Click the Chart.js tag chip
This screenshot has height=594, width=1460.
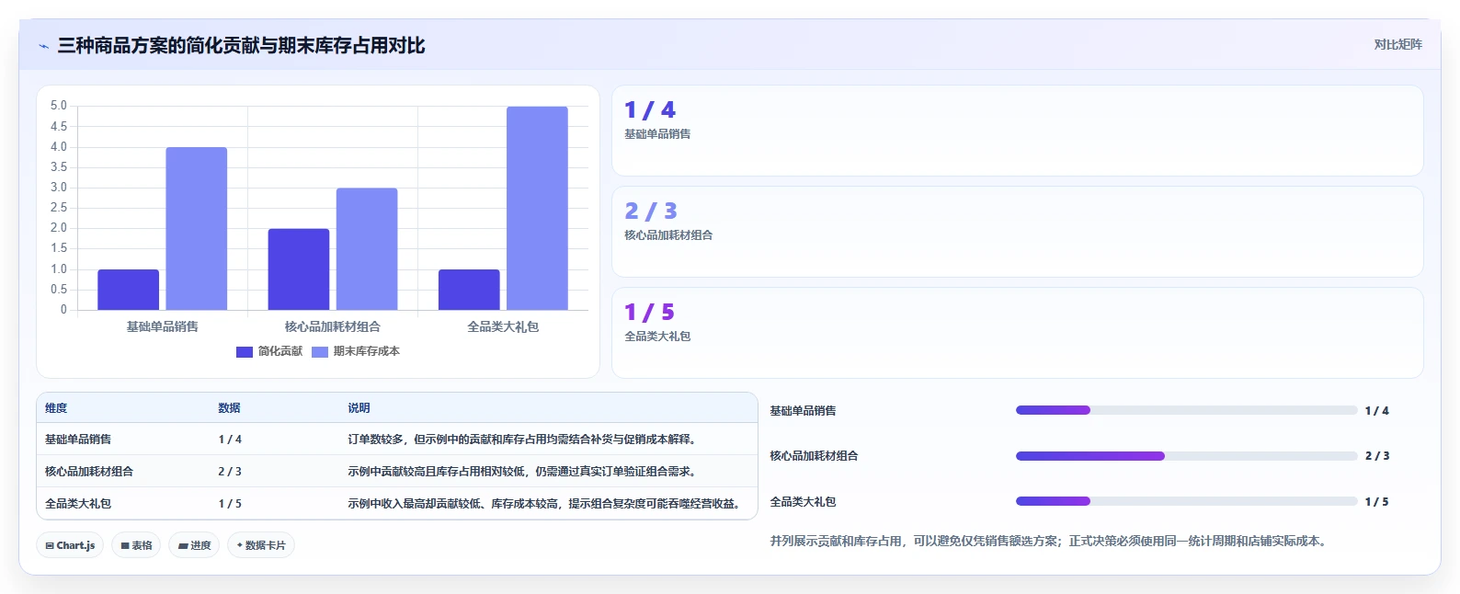point(70,545)
